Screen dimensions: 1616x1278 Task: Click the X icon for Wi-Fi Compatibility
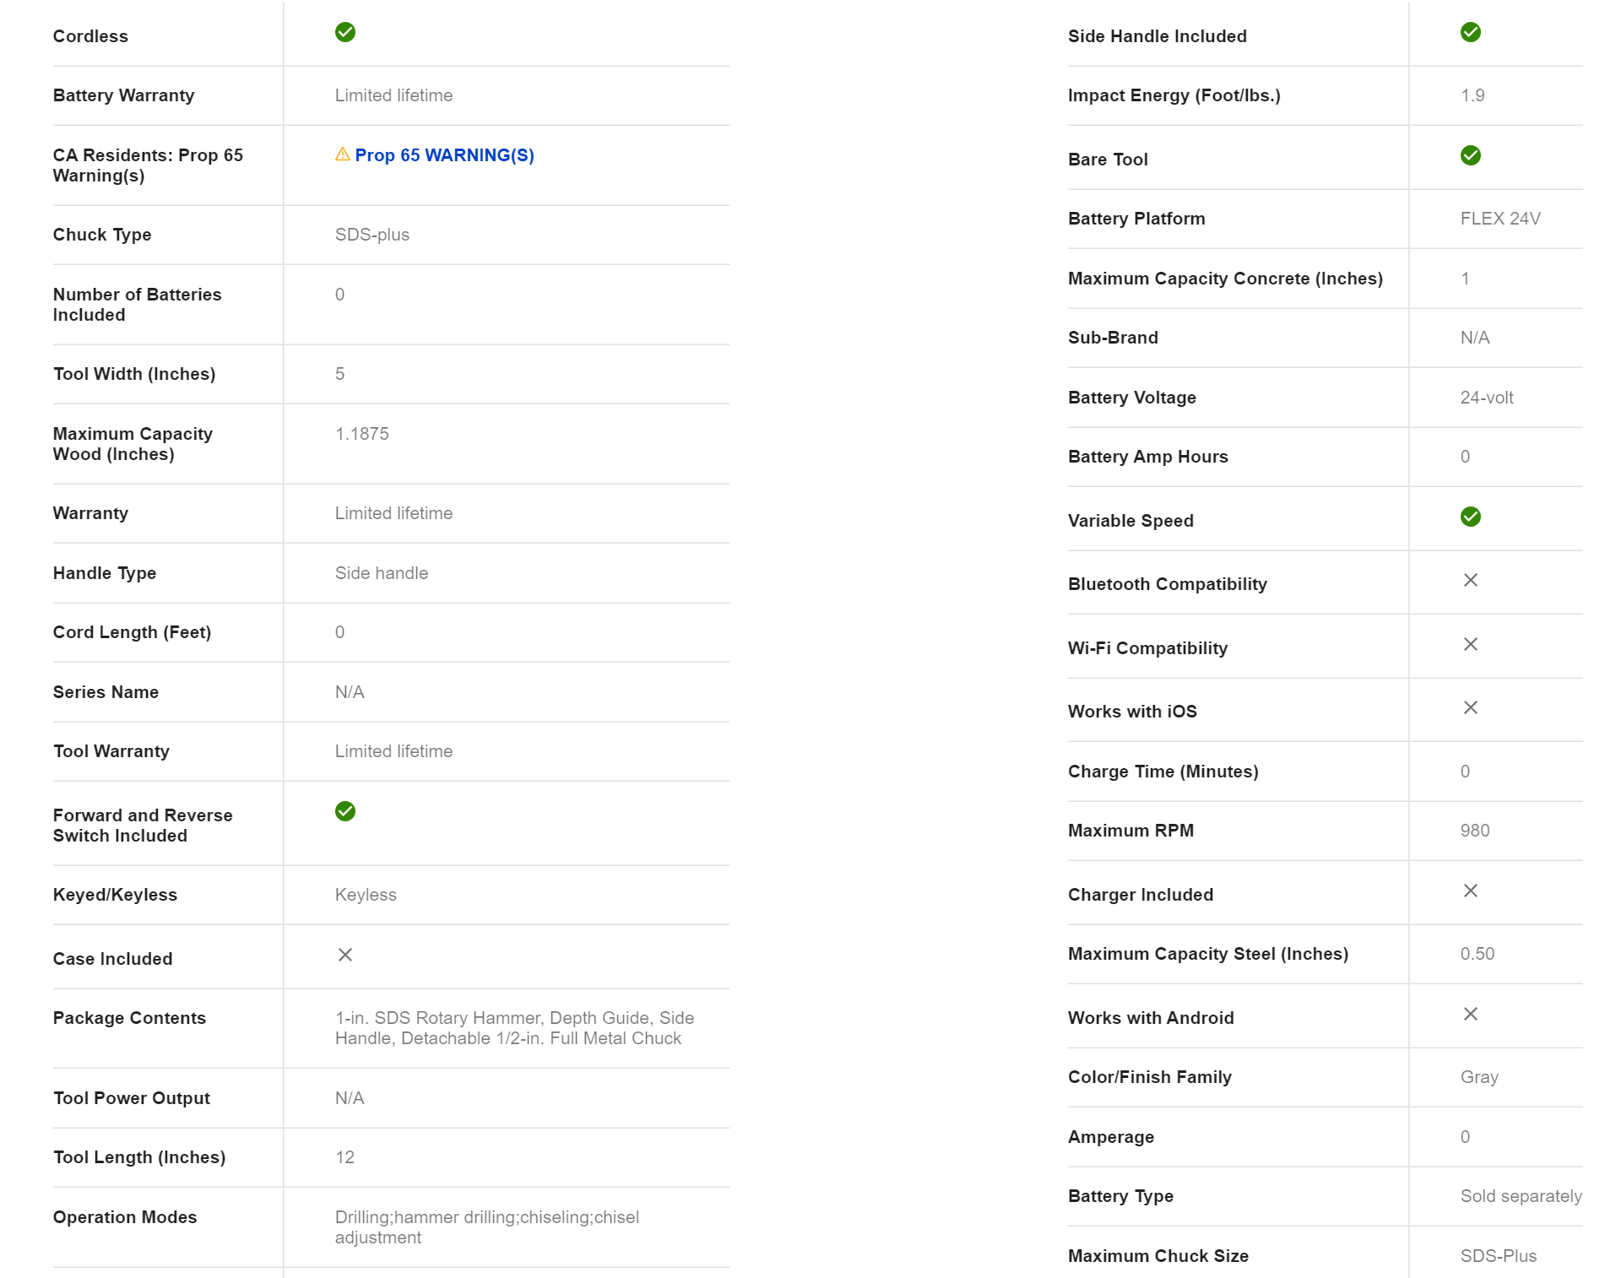click(x=1470, y=645)
